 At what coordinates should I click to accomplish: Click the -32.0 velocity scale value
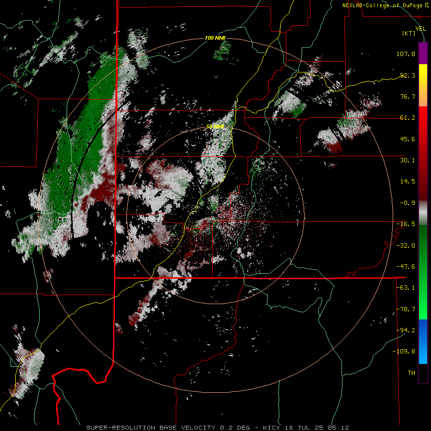406,246
